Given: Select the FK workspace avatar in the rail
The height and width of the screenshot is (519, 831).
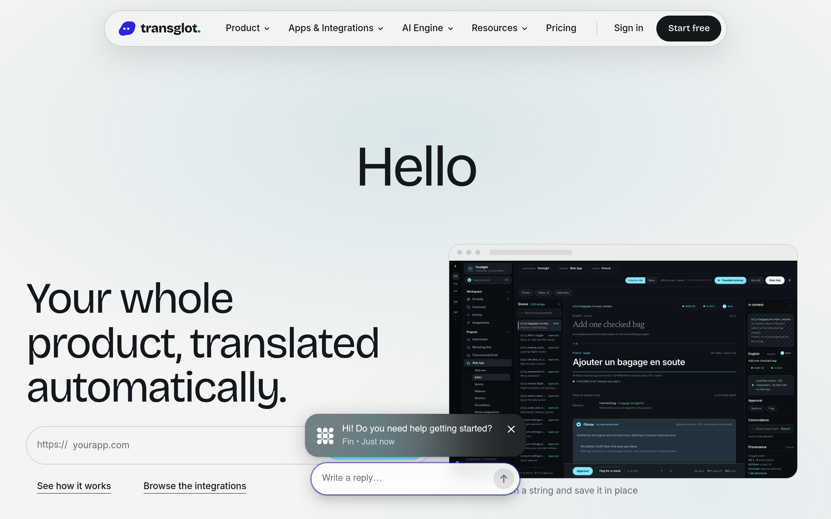Looking at the screenshot, I should [455, 284].
